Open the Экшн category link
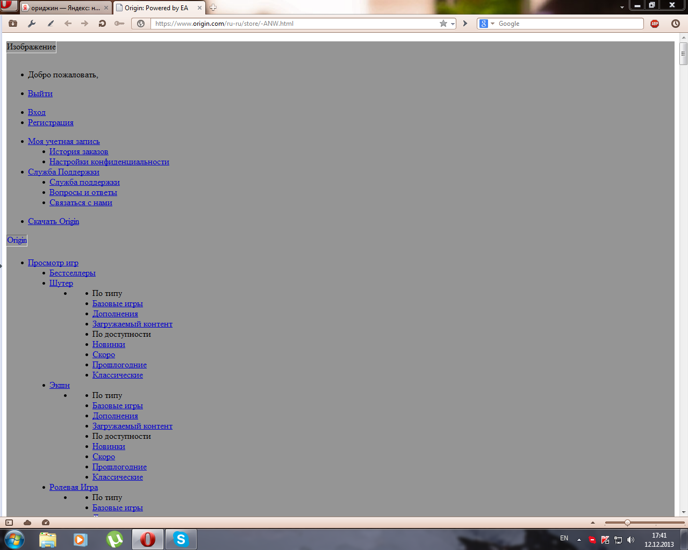The image size is (688, 550). [x=60, y=385]
